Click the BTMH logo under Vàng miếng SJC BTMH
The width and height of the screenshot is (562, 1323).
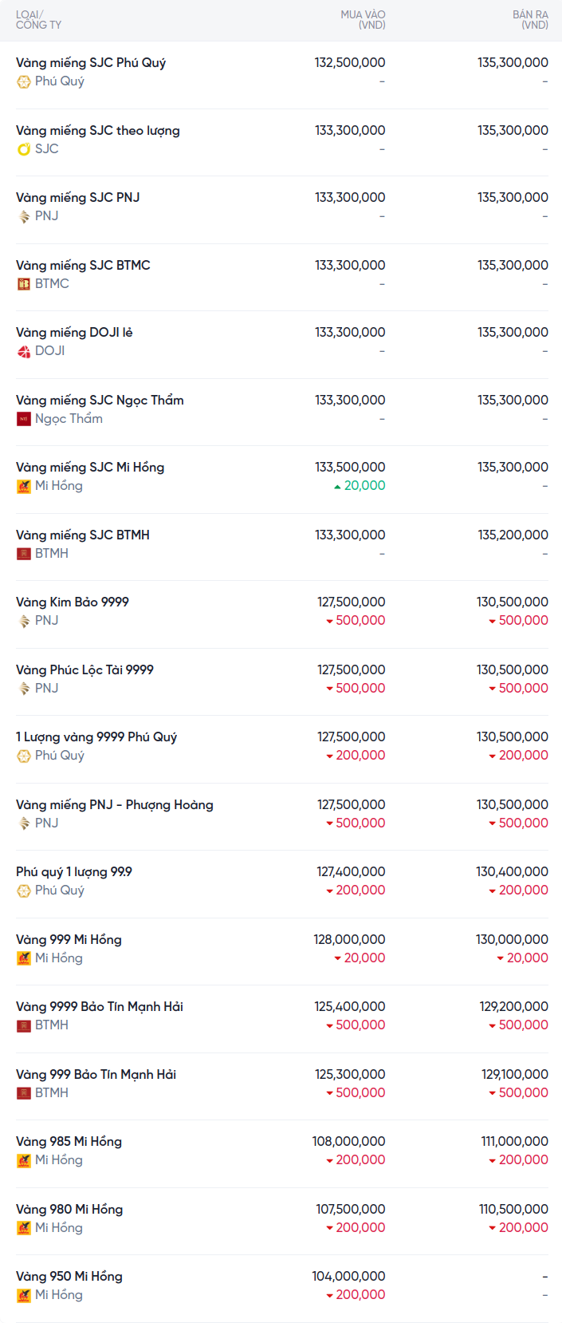(x=24, y=554)
